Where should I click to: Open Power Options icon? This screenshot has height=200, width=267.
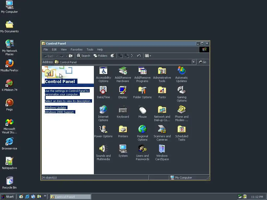(103, 132)
